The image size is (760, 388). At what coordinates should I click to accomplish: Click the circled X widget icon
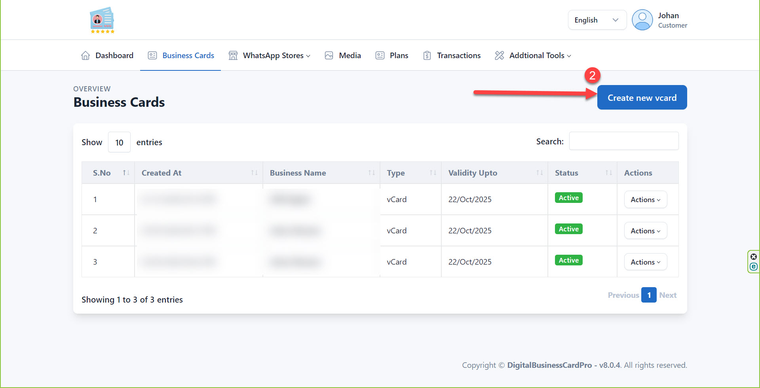[754, 257]
